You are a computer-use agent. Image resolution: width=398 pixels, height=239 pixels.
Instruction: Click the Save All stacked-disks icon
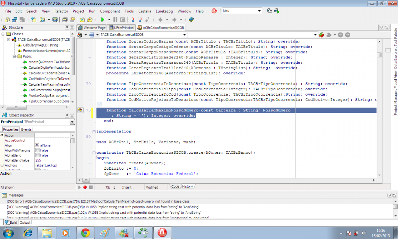[x=65, y=20]
